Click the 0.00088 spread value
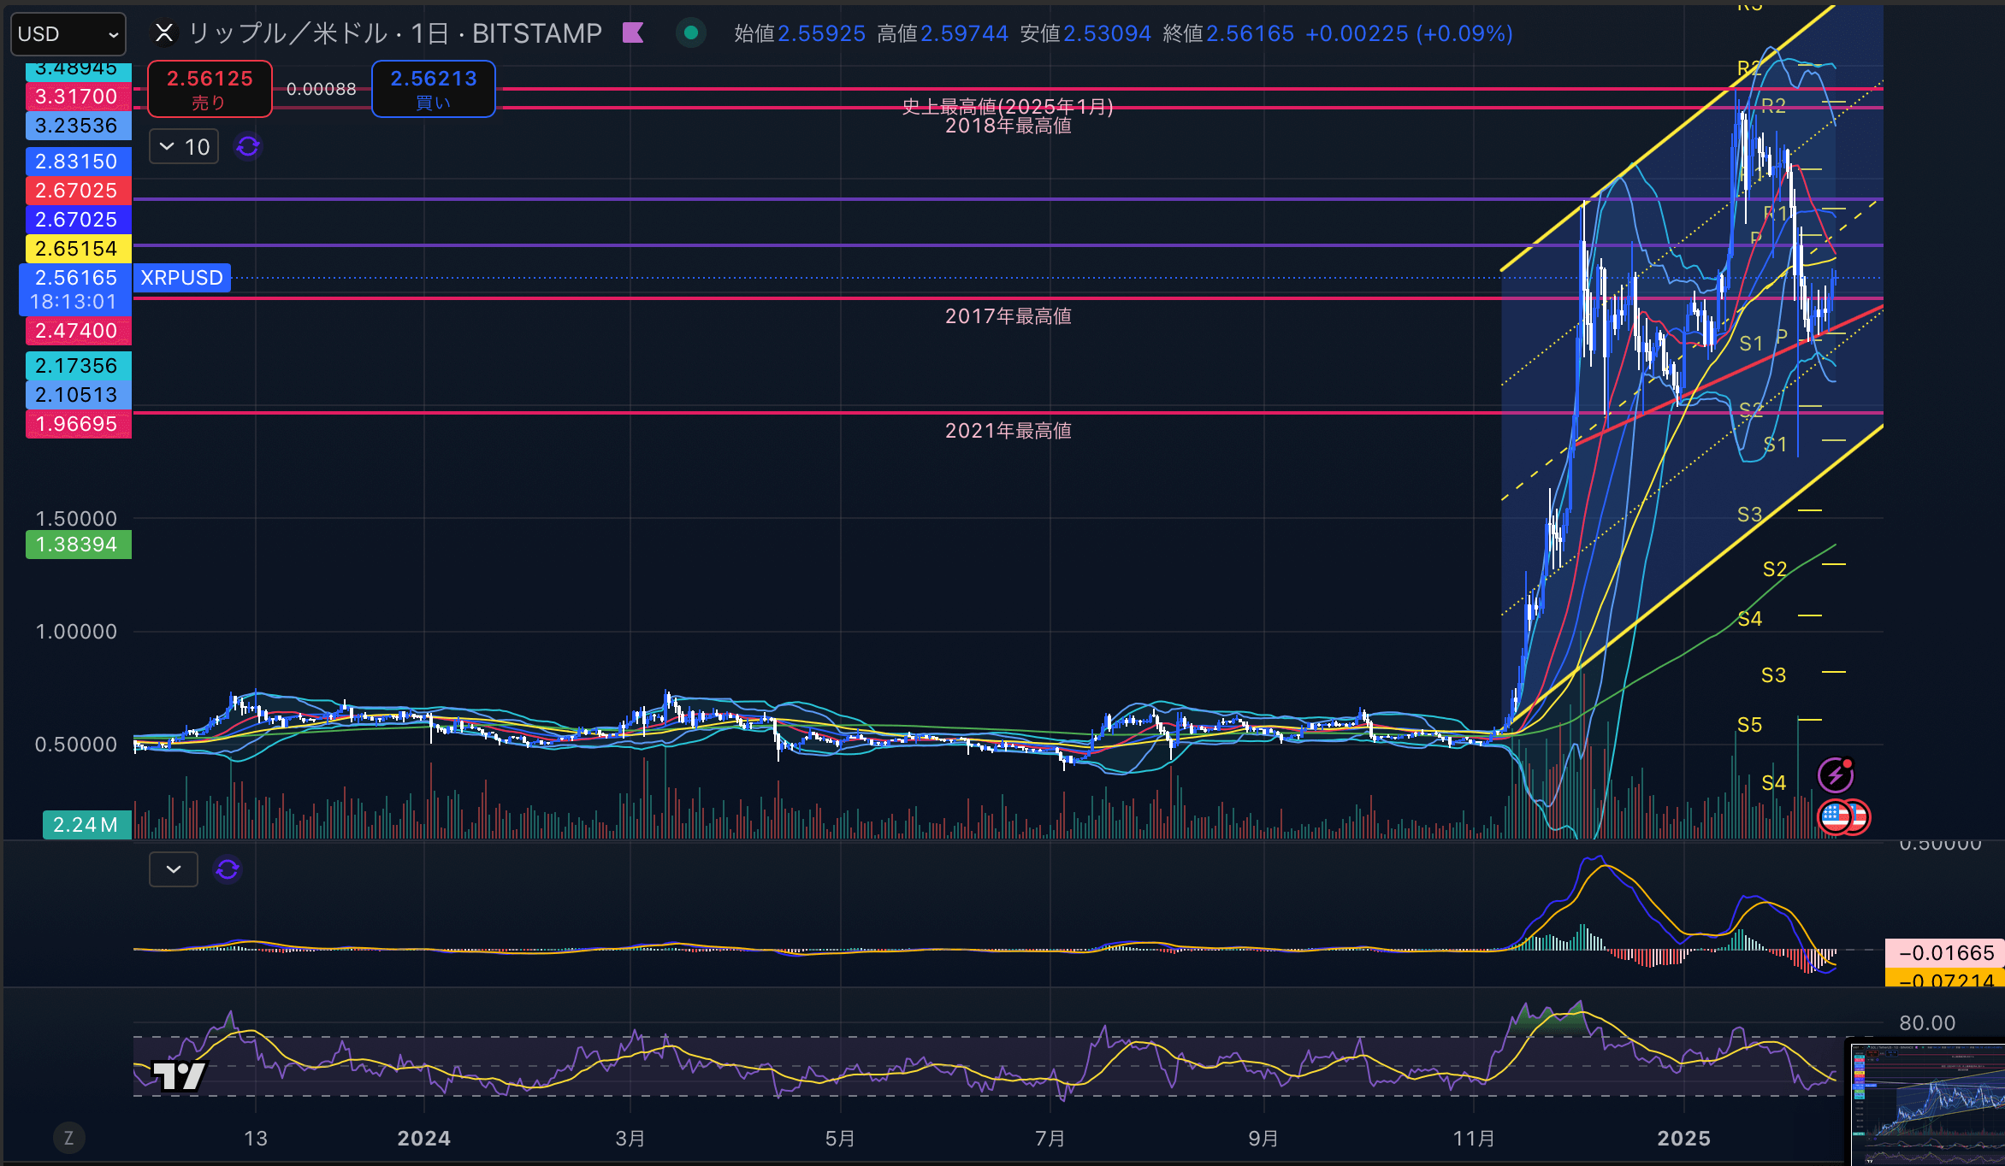Screen dimensions: 2005x1166 point(322,89)
